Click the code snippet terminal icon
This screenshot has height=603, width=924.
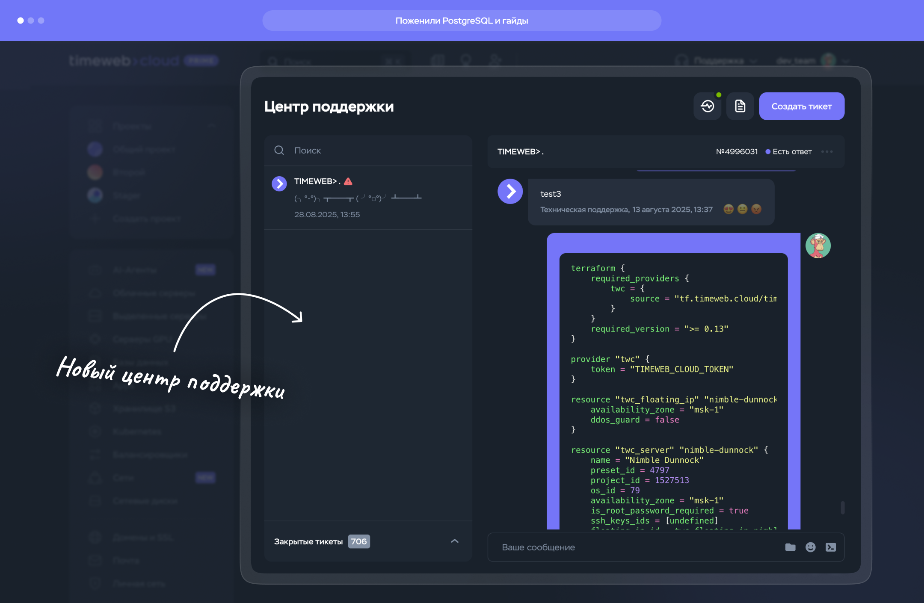(830, 547)
